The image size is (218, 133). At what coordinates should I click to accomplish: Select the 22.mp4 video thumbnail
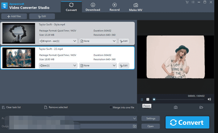click(19, 58)
